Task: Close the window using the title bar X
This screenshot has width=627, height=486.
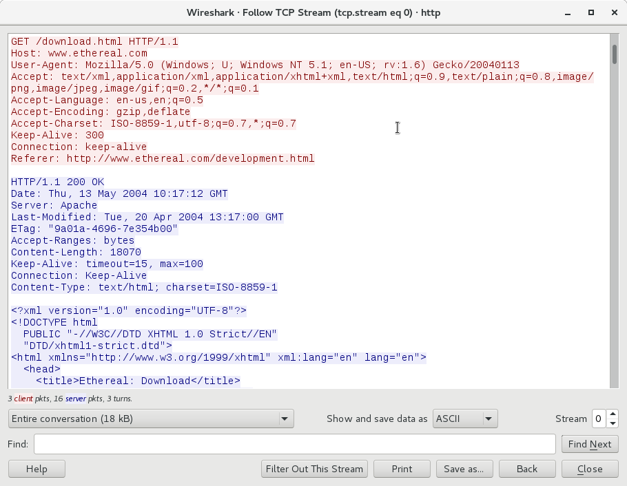Action: coord(615,13)
